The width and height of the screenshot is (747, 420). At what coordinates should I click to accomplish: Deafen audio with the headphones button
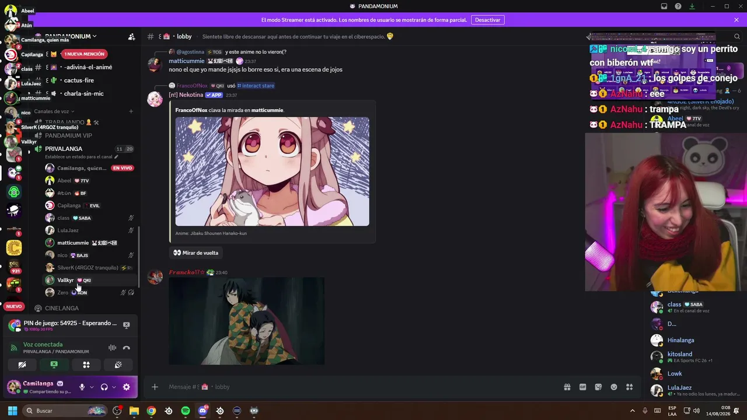[x=104, y=387]
